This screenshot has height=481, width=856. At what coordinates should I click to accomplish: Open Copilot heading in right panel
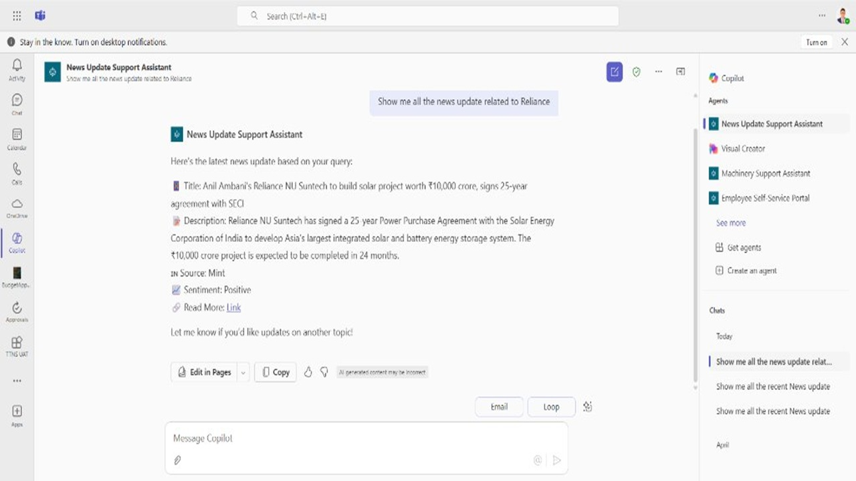[727, 78]
